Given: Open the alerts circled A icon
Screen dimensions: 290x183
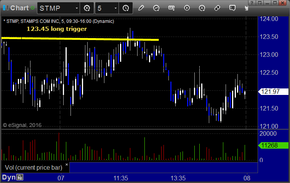Looking at the screenshot, I should (x=202, y=8).
